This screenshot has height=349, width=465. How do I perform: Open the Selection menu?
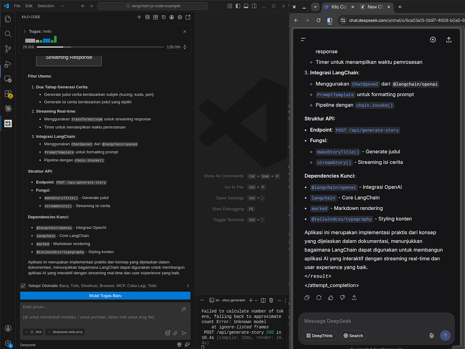(46, 6)
